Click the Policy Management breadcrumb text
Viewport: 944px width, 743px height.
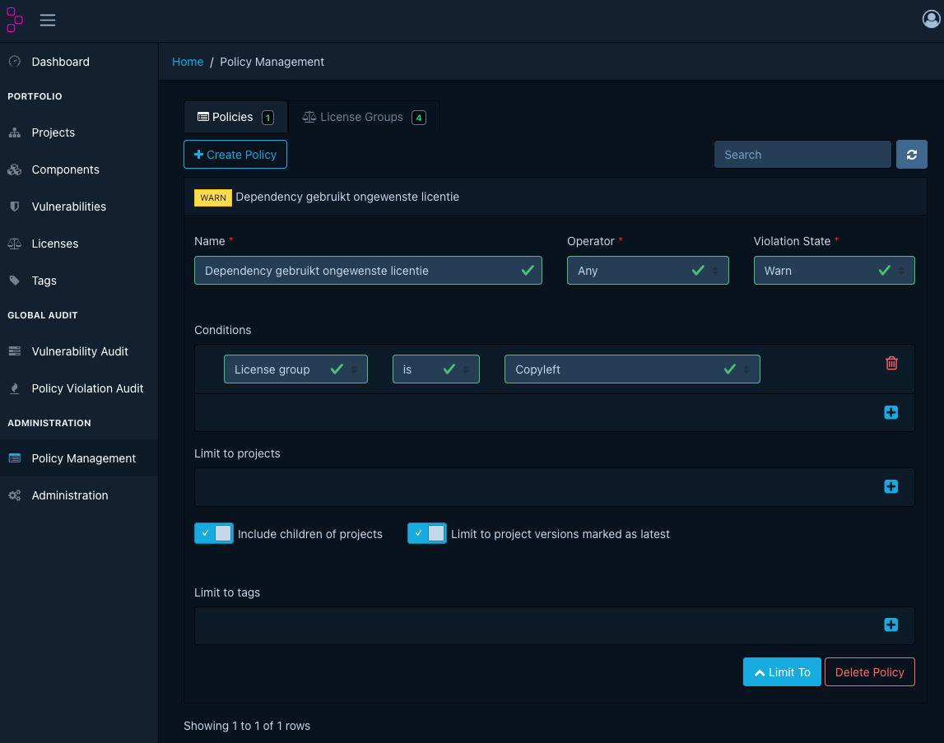pyautogui.click(x=272, y=62)
